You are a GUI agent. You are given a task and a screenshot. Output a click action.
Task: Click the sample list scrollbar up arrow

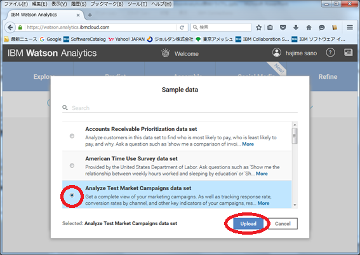[x=295, y=125]
